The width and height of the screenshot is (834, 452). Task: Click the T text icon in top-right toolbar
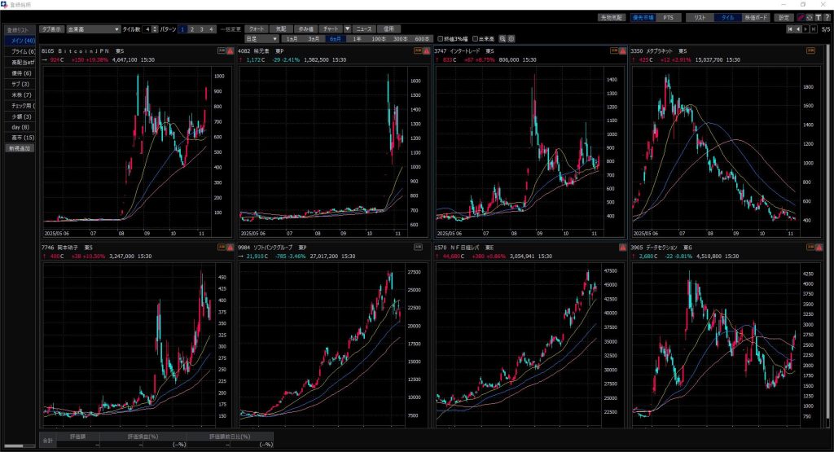(818, 17)
